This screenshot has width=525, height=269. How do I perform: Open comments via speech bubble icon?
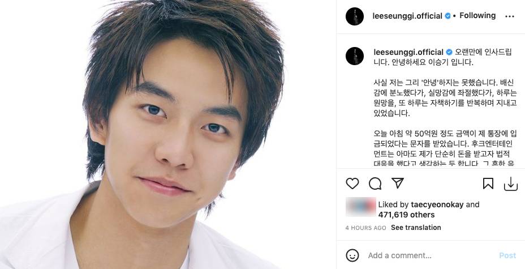click(375, 183)
